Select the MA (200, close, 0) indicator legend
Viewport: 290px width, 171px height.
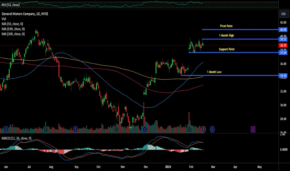point(13,34)
